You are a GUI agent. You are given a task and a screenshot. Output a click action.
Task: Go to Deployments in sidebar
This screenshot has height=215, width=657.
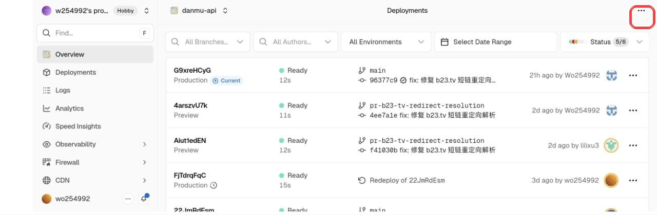coord(95,72)
